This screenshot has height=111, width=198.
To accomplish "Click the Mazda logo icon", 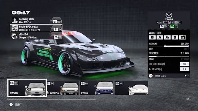I will point(169,16).
